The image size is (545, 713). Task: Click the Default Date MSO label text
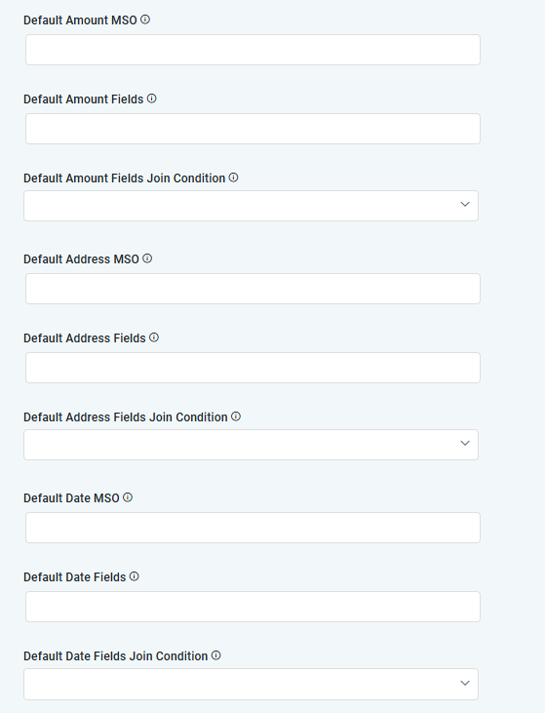[71, 498]
